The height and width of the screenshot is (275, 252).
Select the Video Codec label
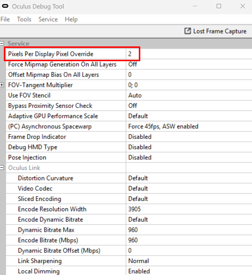click(35, 188)
